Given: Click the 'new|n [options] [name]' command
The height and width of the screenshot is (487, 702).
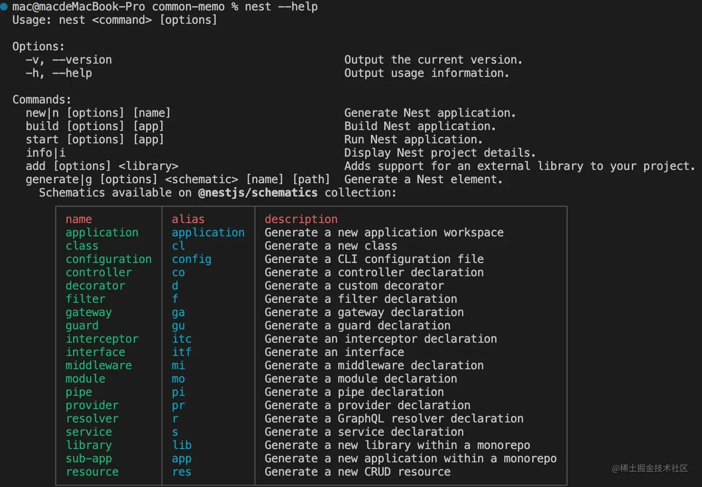Looking at the screenshot, I should 98,113.
